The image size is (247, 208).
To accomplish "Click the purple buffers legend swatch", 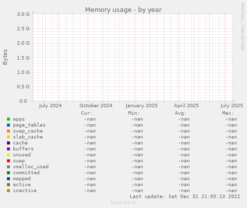I will pyautogui.click(x=8, y=149).
